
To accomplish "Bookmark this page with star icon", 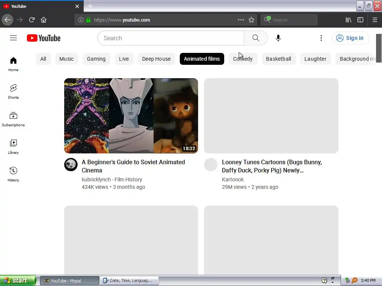I will 251,20.
